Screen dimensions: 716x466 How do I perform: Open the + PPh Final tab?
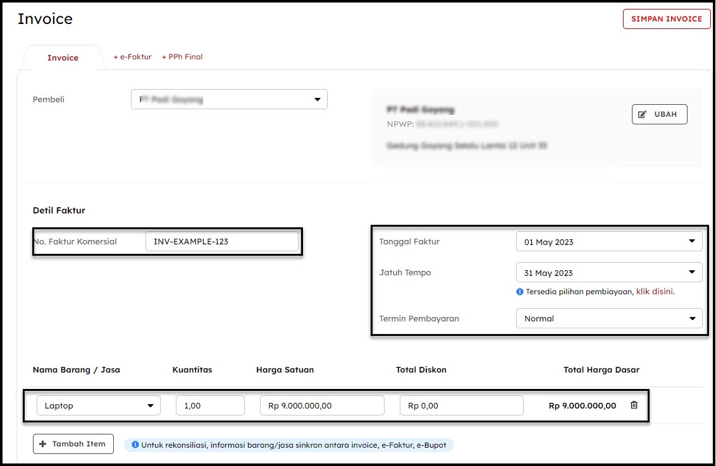tap(182, 57)
